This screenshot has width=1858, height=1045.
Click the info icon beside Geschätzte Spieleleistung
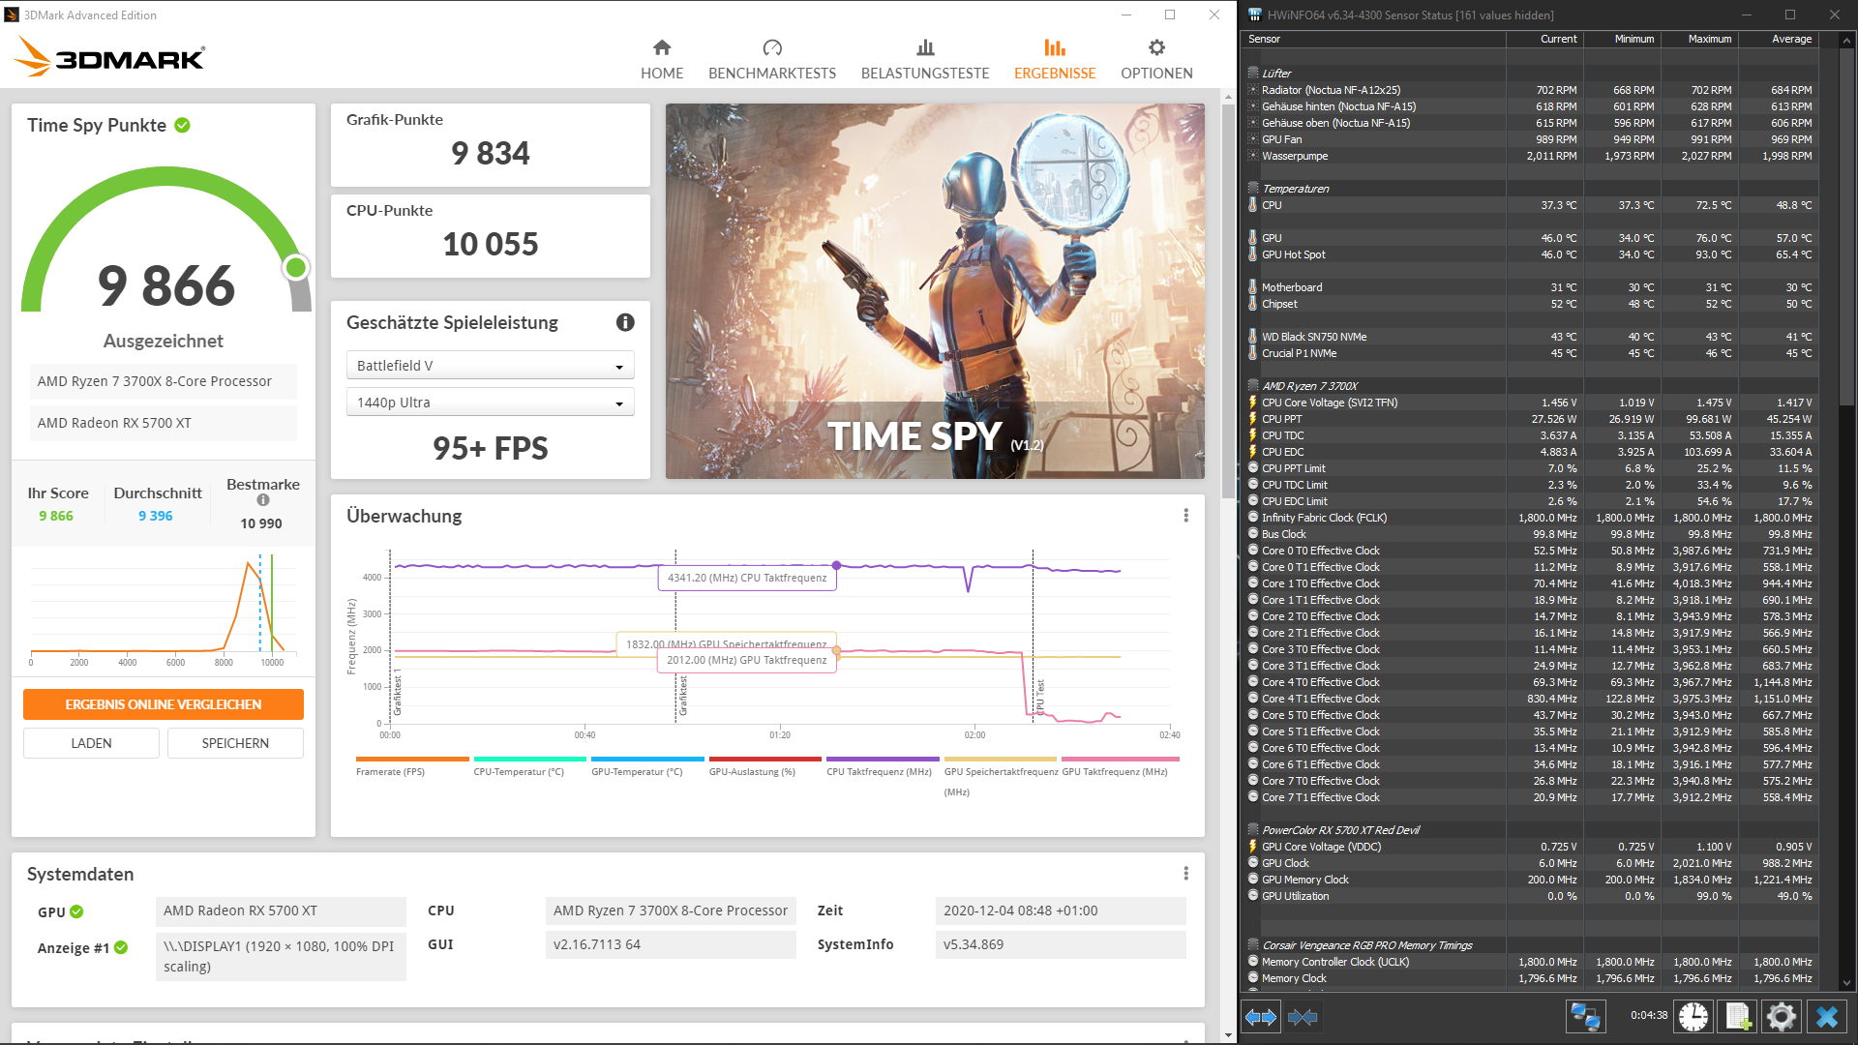(x=625, y=322)
